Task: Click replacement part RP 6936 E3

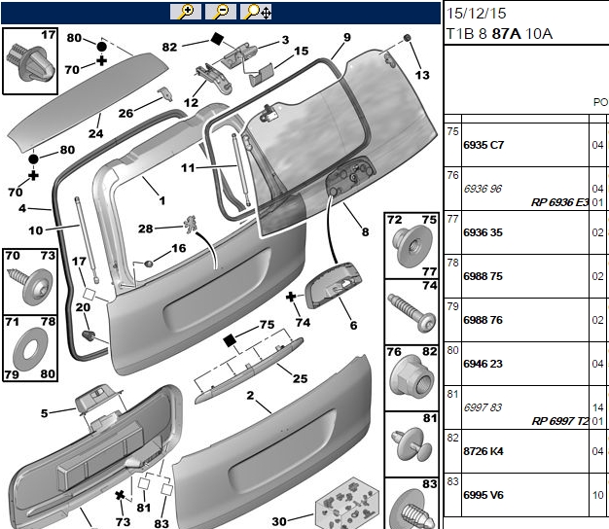Action: point(559,202)
